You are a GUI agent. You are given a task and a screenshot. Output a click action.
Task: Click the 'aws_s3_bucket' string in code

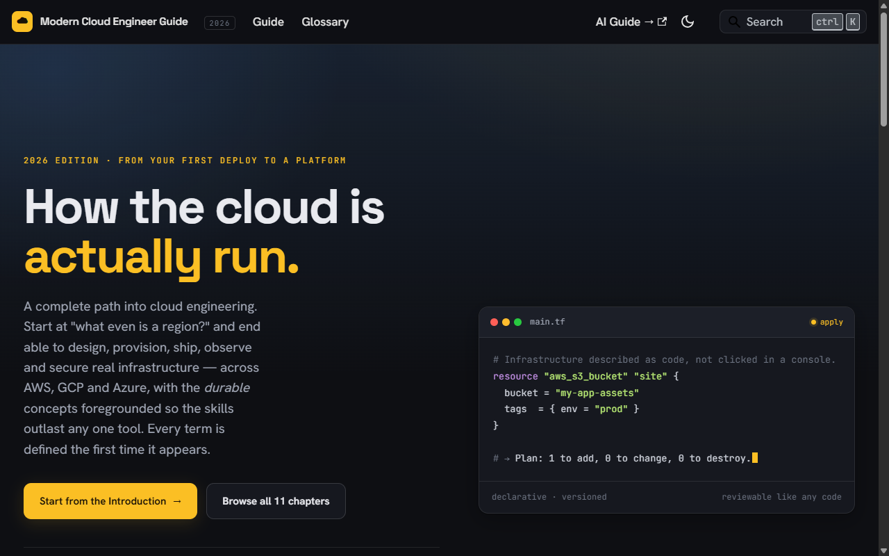585,376
